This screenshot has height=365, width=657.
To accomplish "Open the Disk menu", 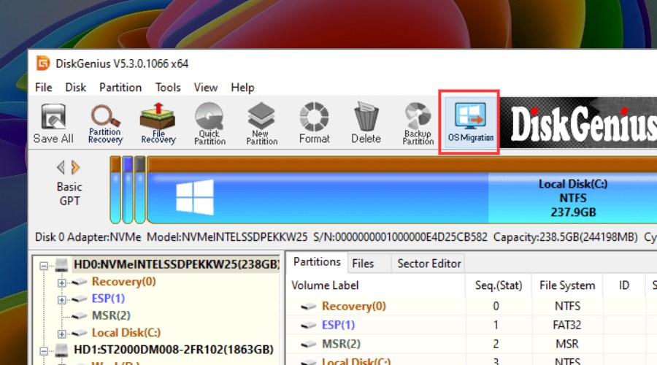I will [75, 87].
